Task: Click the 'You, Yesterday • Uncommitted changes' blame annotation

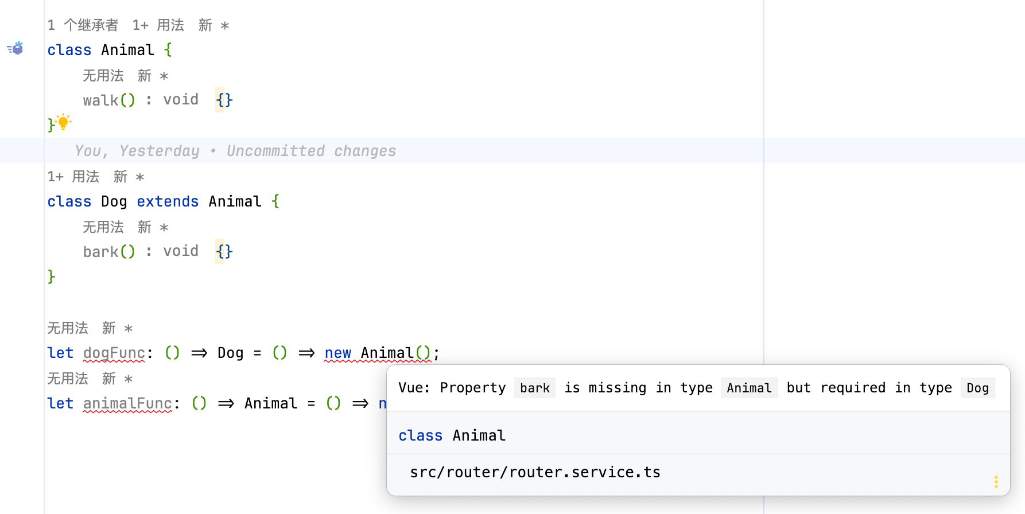Action: click(235, 151)
